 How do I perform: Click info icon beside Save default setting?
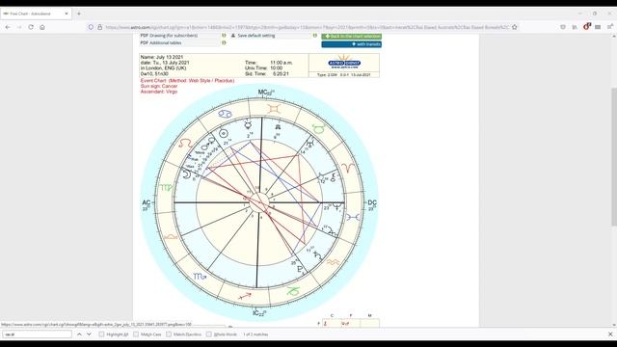pos(315,36)
